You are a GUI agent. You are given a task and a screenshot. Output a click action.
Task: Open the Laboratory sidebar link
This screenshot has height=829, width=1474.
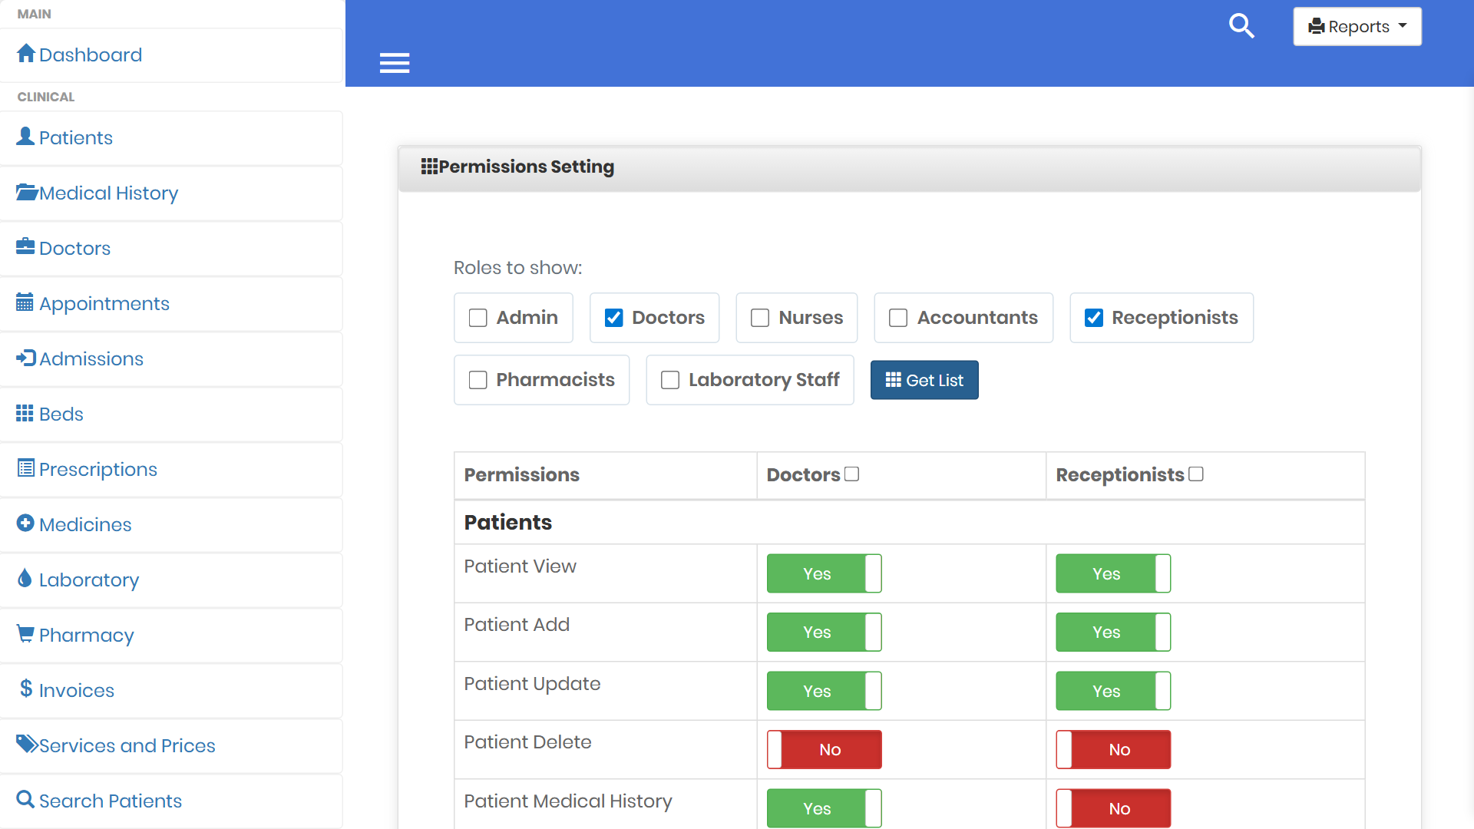tap(171, 580)
